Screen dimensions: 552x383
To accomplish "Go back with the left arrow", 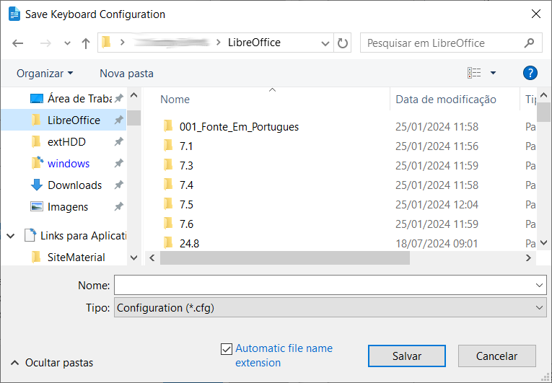I will click(x=17, y=43).
